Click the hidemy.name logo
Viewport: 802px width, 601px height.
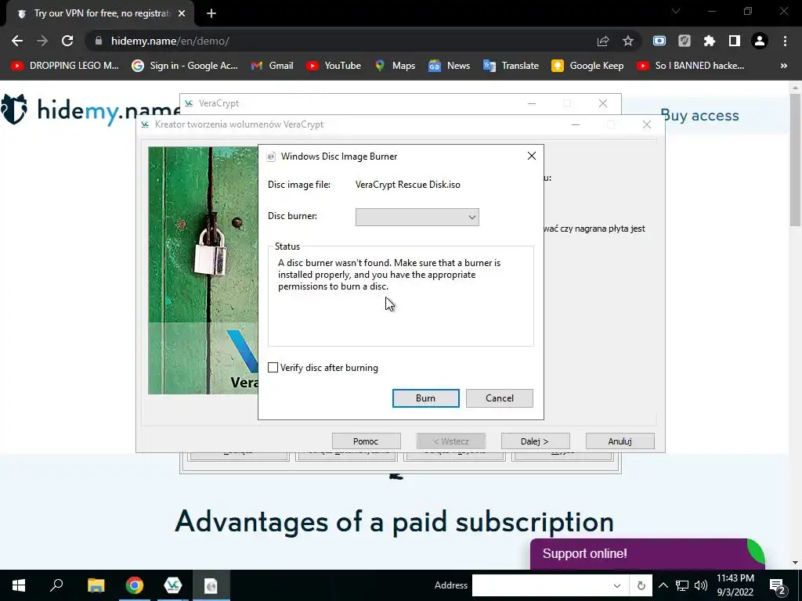click(89, 110)
